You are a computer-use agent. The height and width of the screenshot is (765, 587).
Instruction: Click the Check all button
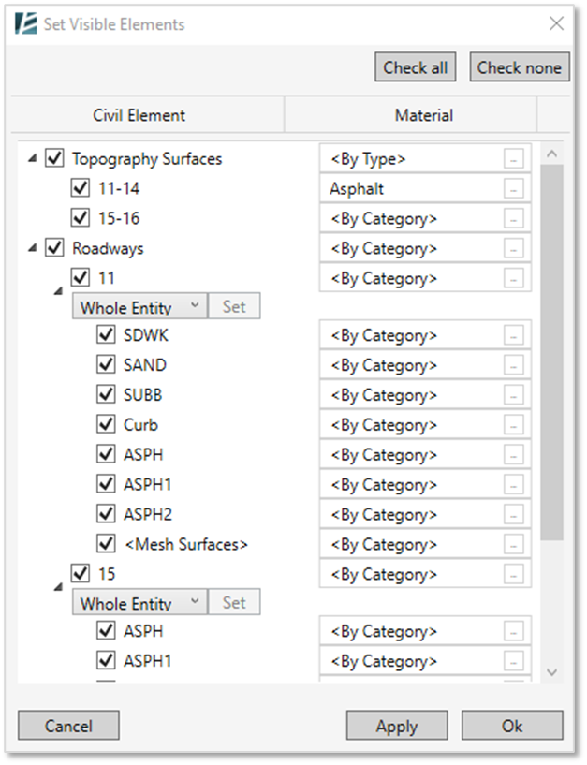coord(416,67)
